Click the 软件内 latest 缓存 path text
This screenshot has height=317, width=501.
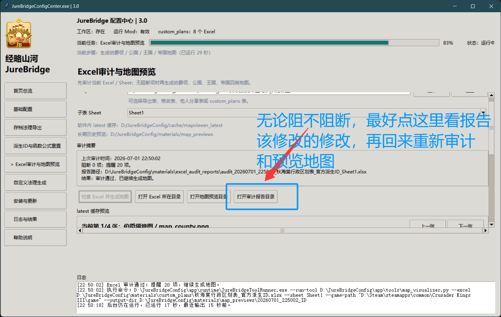pyautogui.click(x=150, y=125)
